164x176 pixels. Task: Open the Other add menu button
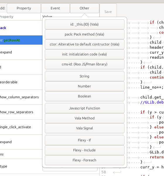[85, 8]
